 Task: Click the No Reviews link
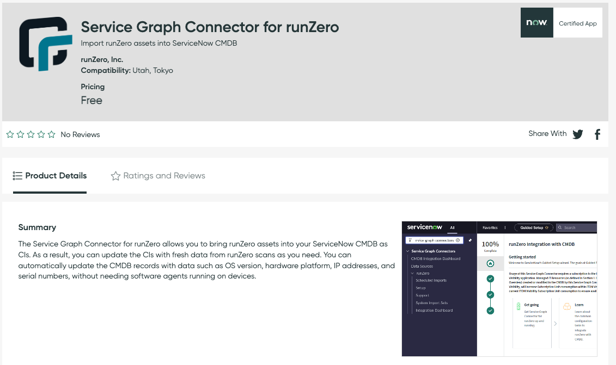80,134
